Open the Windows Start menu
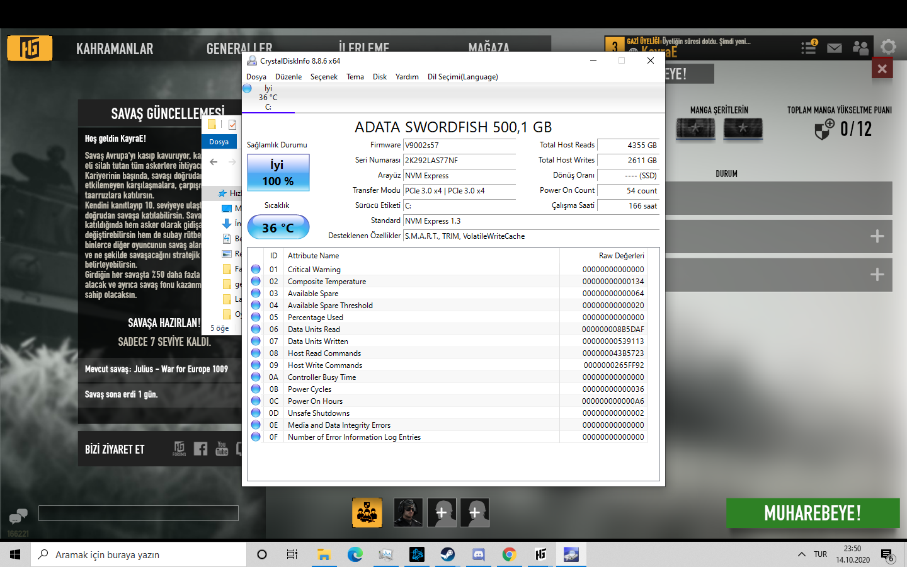The height and width of the screenshot is (567, 907). (x=15, y=554)
